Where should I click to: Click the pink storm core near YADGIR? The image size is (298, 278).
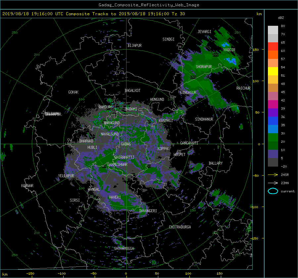[x=234, y=62]
